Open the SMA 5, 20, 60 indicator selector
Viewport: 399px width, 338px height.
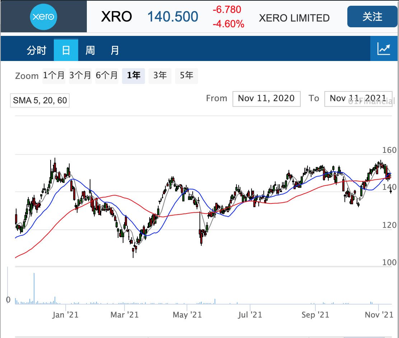click(40, 100)
